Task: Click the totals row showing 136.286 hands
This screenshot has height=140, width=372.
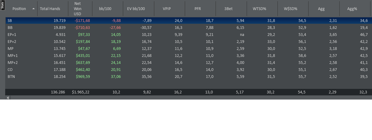Action: click(x=188, y=92)
